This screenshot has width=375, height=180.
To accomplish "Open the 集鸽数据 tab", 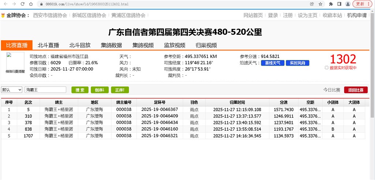I will click(112, 45).
